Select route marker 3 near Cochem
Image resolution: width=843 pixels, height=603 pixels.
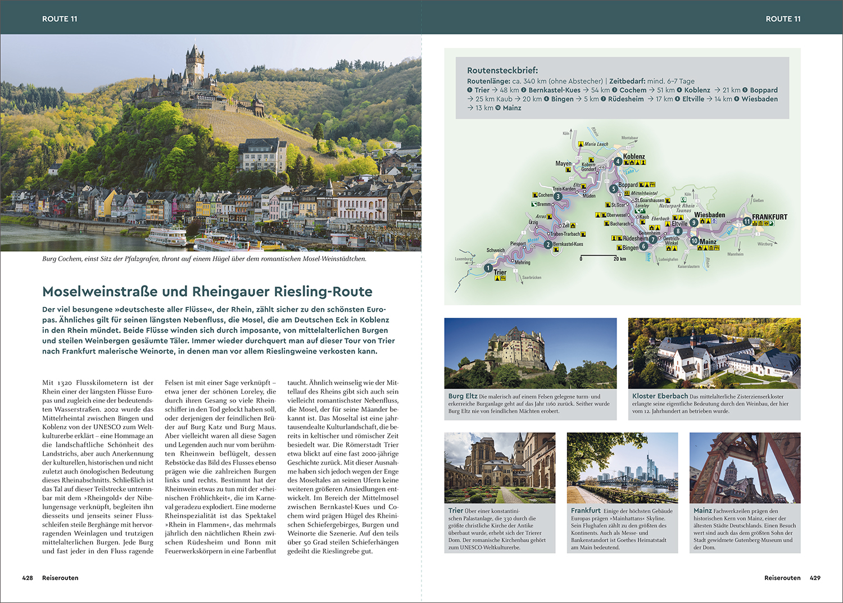tap(558, 196)
